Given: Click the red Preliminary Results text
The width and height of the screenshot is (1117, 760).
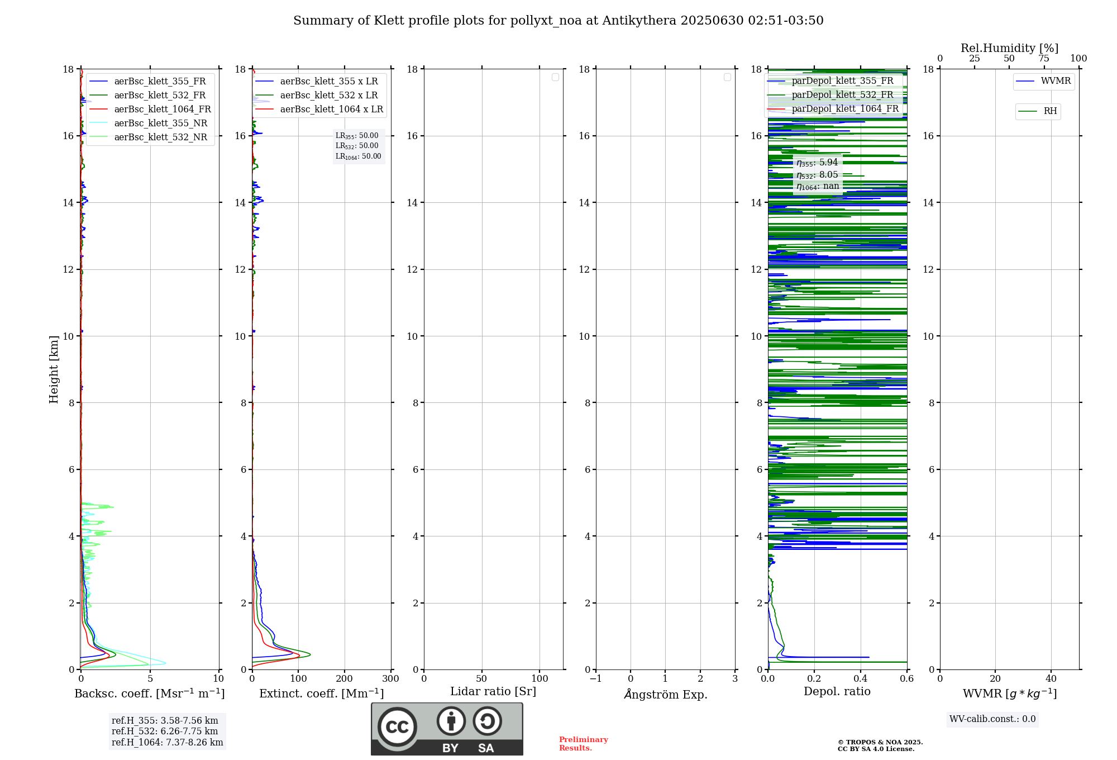Looking at the screenshot, I should (x=584, y=744).
